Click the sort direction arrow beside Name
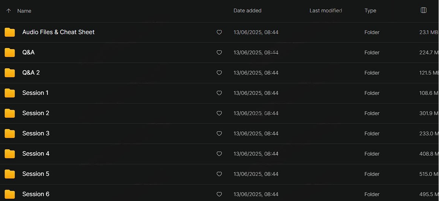Screen dimensions: 439x201 tap(9, 11)
